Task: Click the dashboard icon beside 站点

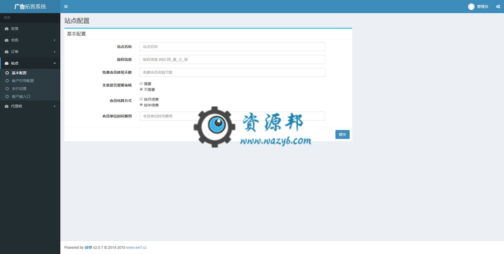Action: pyautogui.click(x=7, y=63)
